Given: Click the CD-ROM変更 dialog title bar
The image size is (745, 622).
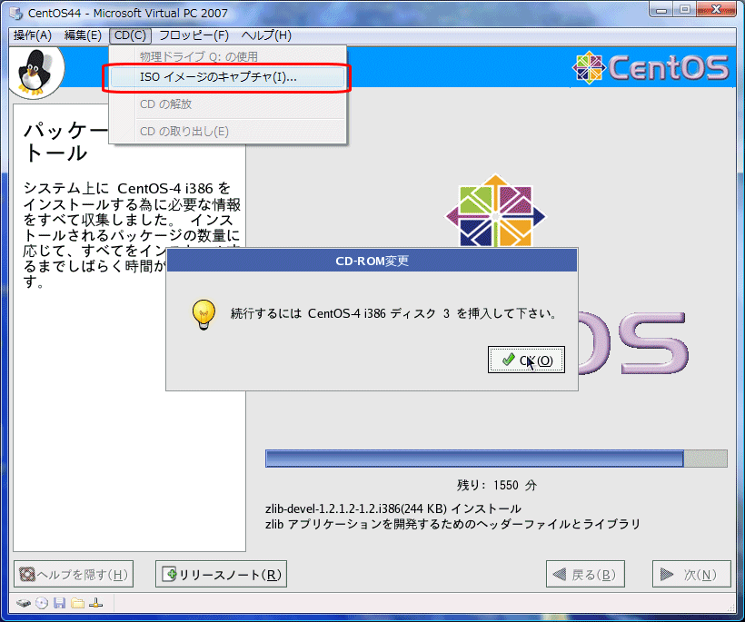Looking at the screenshot, I should click(372, 261).
